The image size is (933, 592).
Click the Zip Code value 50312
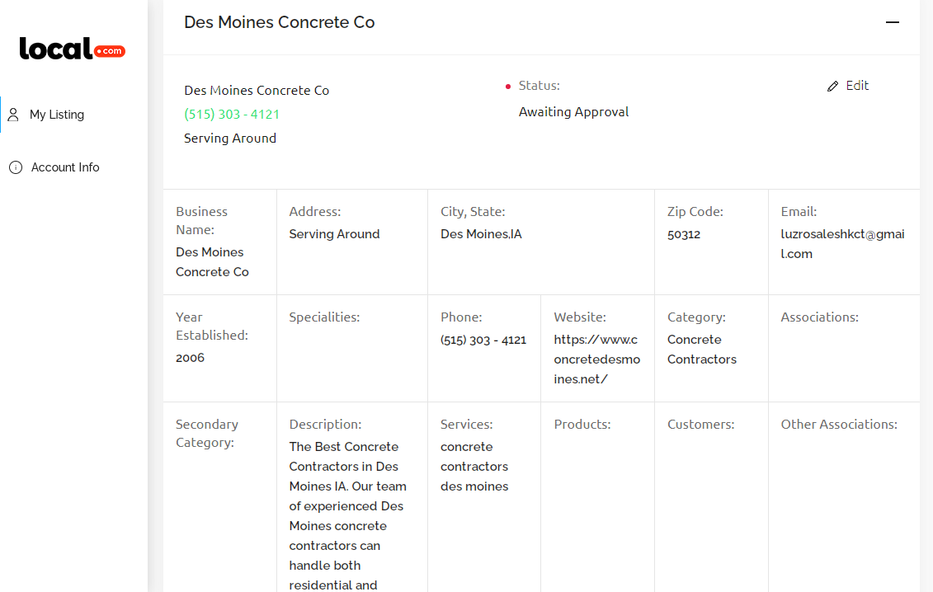(x=684, y=234)
